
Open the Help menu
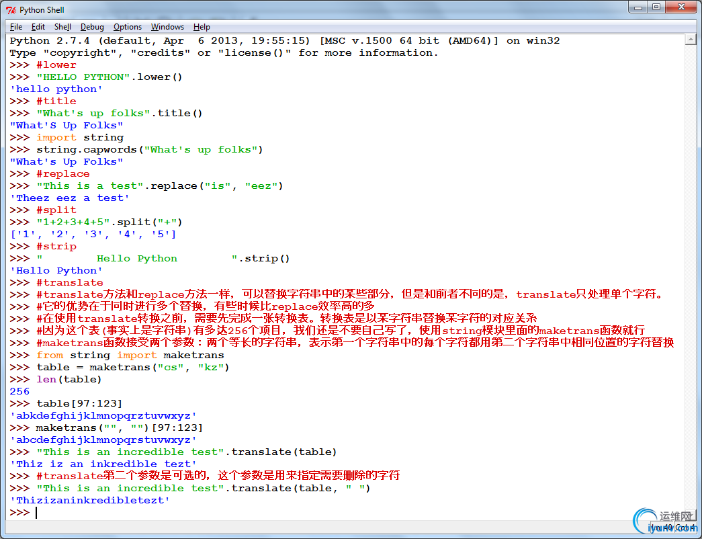[202, 27]
